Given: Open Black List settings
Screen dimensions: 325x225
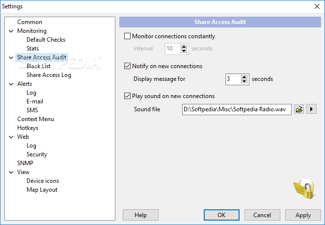Looking at the screenshot, I should (x=39, y=66).
